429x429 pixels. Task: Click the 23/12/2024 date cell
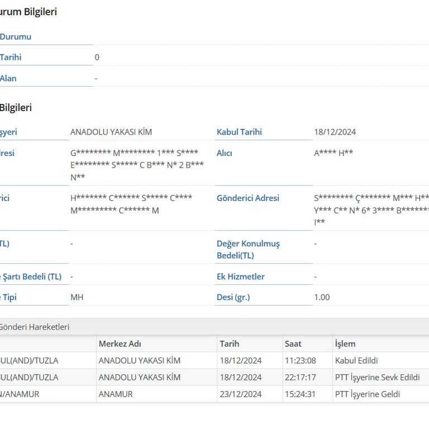point(240,394)
